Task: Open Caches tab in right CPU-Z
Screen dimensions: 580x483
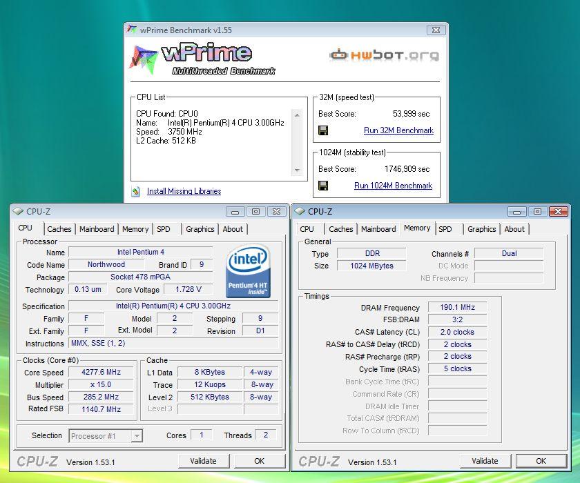Action: coord(341,229)
